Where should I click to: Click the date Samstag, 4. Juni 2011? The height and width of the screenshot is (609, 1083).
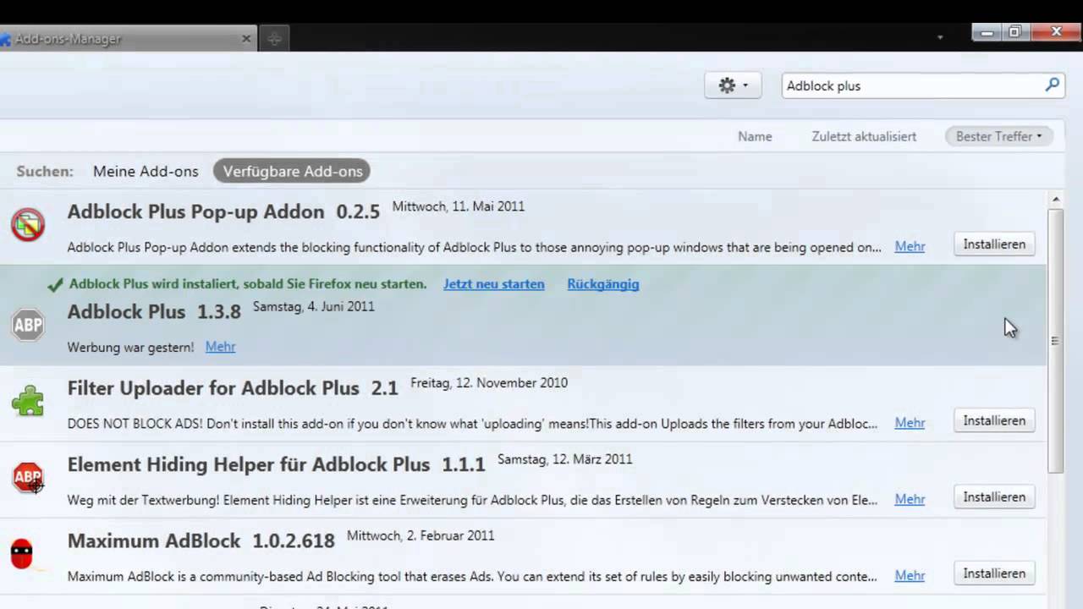(314, 306)
